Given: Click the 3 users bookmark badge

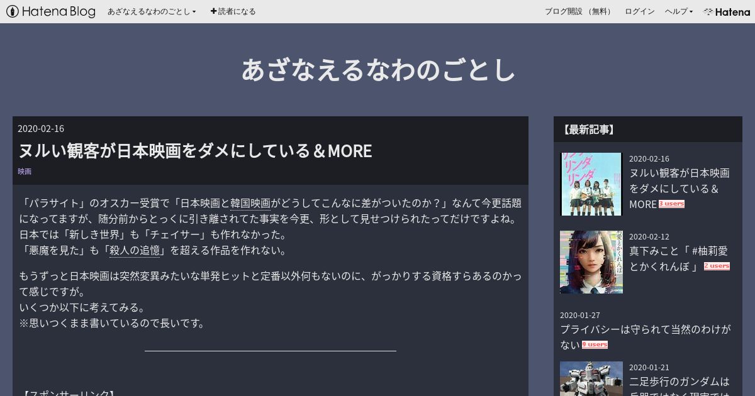Looking at the screenshot, I should coord(671,204).
